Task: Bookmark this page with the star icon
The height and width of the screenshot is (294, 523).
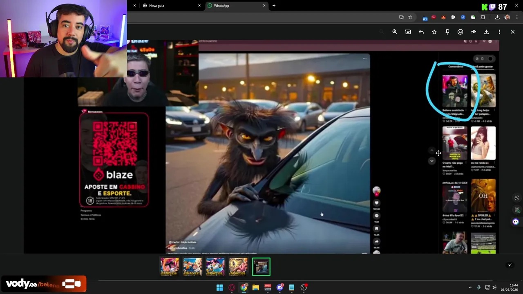Action: point(410,17)
